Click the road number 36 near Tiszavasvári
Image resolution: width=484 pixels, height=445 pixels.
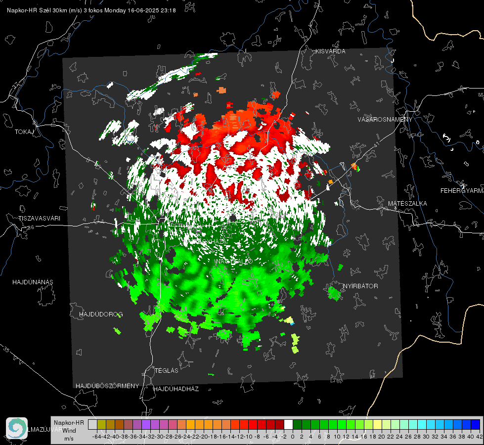pyautogui.click(x=31, y=227)
